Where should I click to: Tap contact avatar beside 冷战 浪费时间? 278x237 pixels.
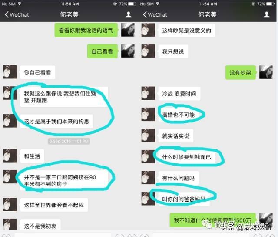click(148, 93)
